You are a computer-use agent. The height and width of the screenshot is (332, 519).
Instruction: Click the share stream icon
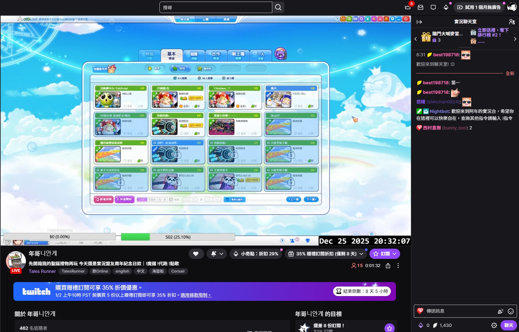[x=388, y=266]
